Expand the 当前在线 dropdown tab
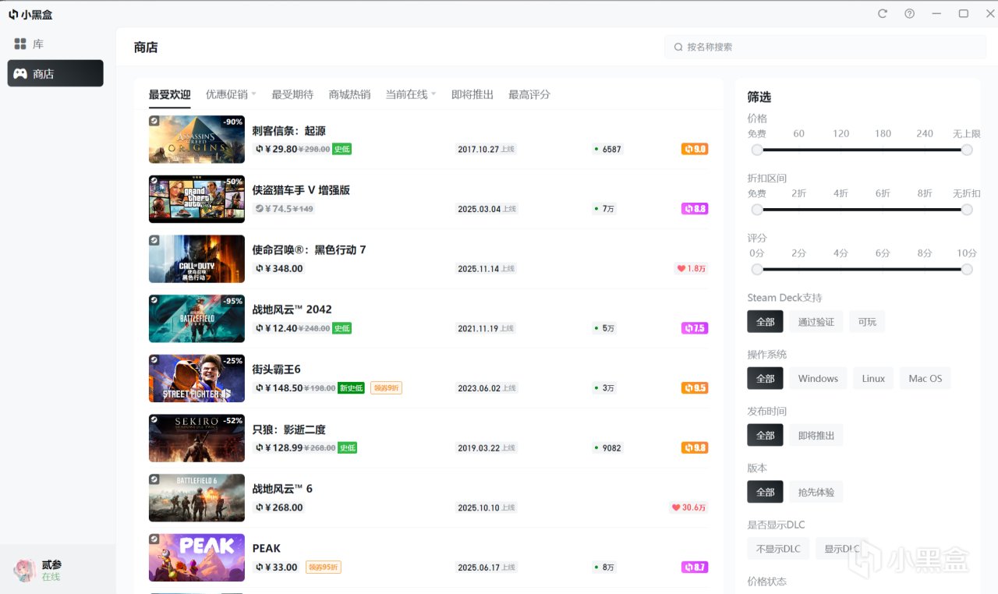The image size is (998, 594). coord(411,94)
